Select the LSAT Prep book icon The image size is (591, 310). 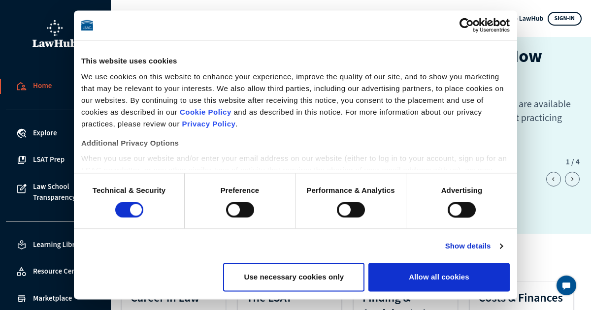pyautogui.click(x=22, y=160)
